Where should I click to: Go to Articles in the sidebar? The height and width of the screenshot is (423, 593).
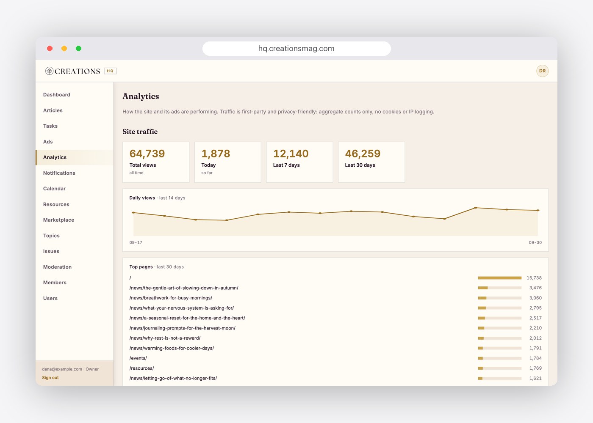click(x=75, y=110)
